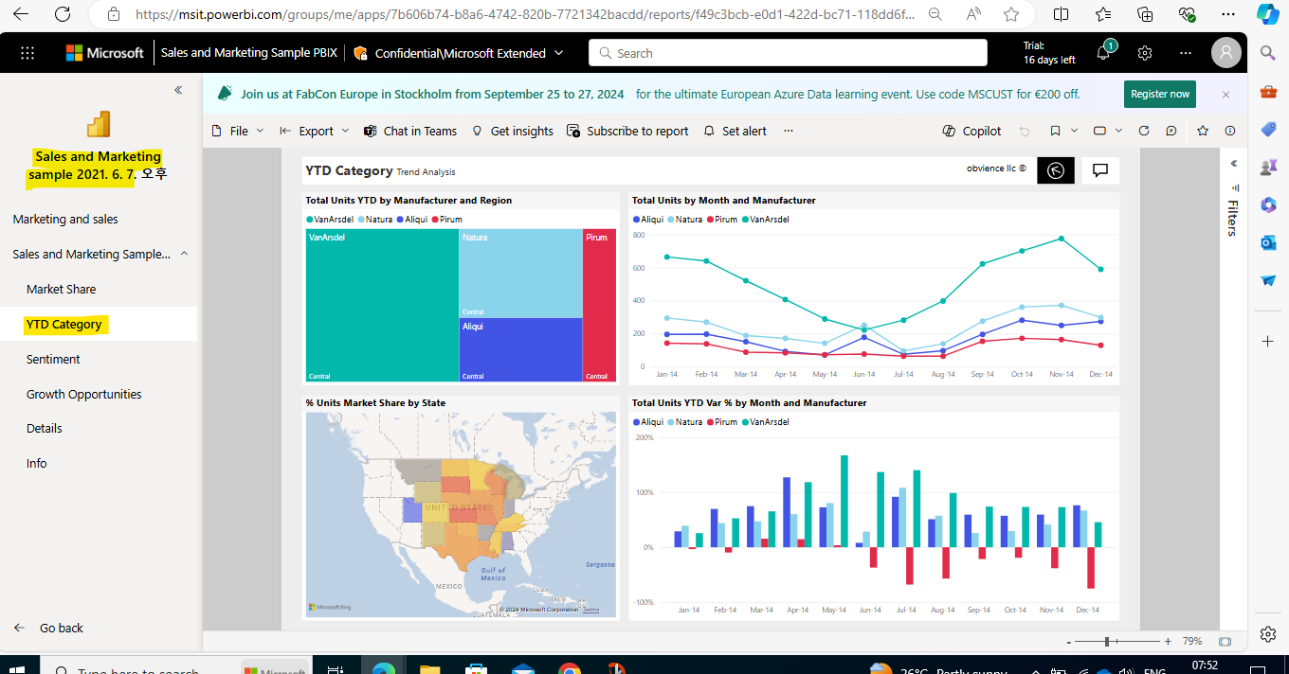Viewport: 1289px width, 674px height.
Task: Click the comment icon in report header
Action: coord(1100,170)
